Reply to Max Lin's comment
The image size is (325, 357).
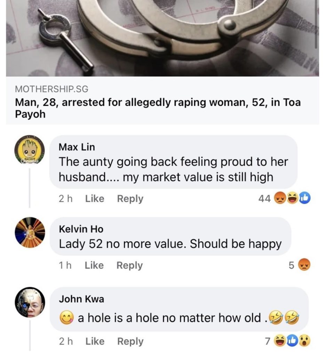point(130,198)
